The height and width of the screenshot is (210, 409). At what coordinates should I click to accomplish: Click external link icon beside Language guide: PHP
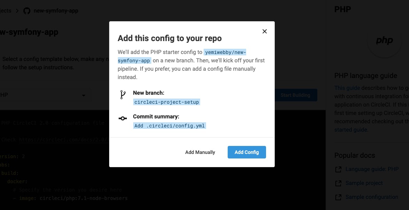pyautogui.click(x=338, y=169)
